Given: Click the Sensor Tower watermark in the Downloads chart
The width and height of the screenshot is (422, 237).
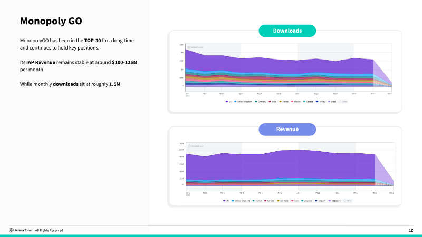Looking at the screenshot, I should pyautogui.click(x=198, y=47).
